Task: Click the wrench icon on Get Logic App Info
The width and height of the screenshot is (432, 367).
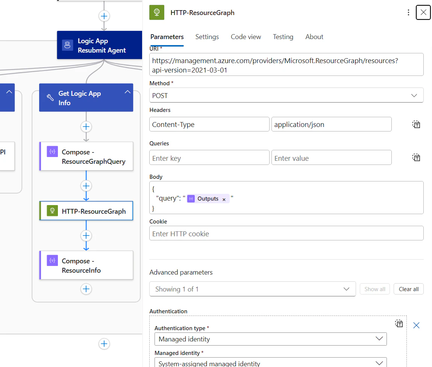Action: [50, 97]
